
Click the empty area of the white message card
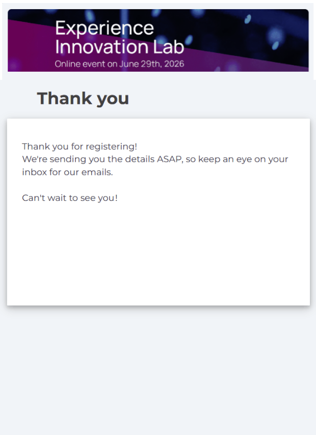pos(158,254)
